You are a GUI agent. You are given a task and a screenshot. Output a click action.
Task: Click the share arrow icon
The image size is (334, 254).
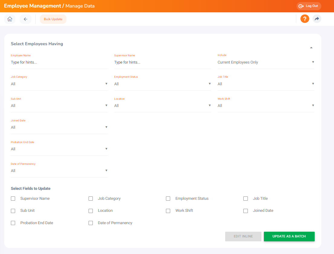point(317,19)
